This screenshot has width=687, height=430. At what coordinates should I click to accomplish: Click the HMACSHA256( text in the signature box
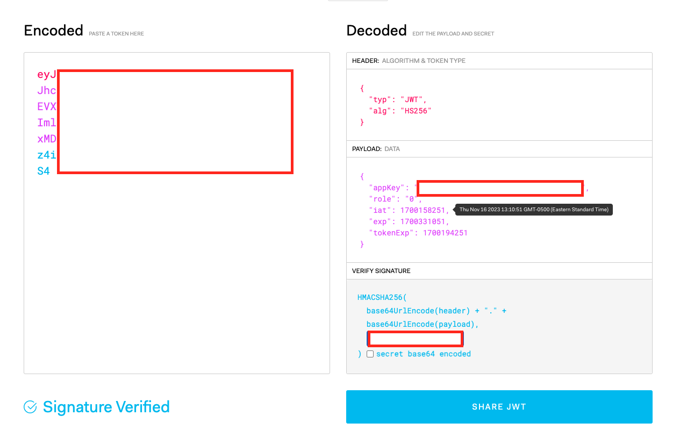[381, 297]
